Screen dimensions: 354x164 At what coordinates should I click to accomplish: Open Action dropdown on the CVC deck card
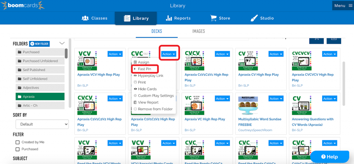(x=169, y=54)
